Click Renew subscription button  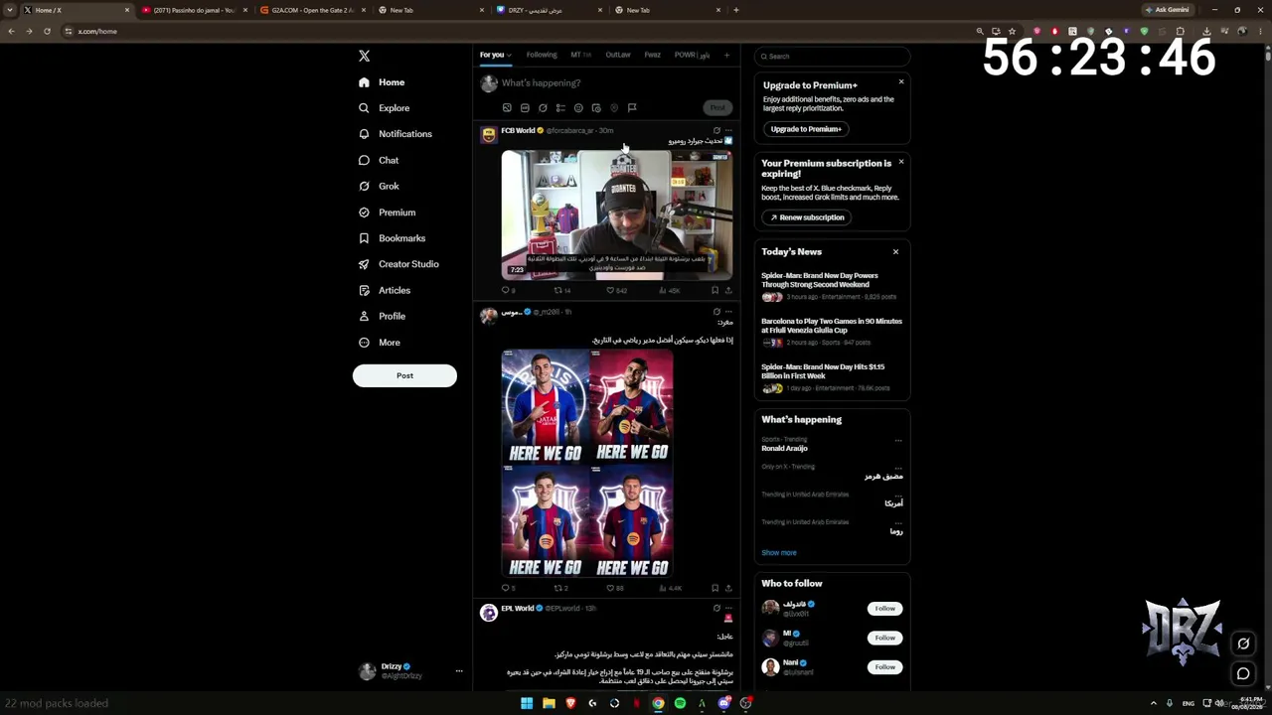coord(806,217)
